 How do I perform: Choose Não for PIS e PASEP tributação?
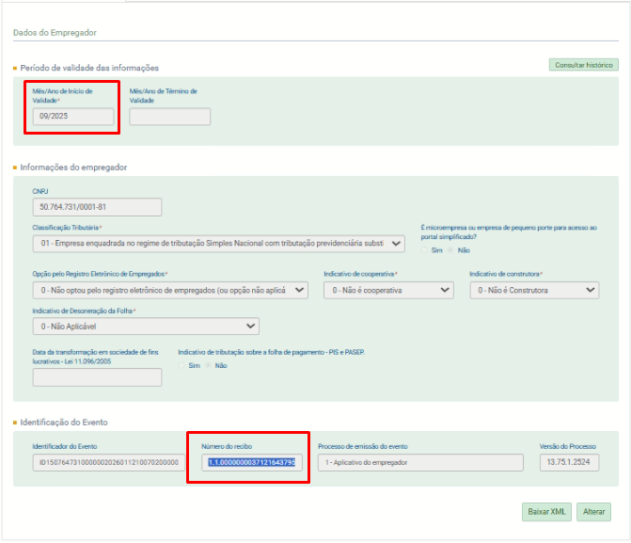(210, 365)
